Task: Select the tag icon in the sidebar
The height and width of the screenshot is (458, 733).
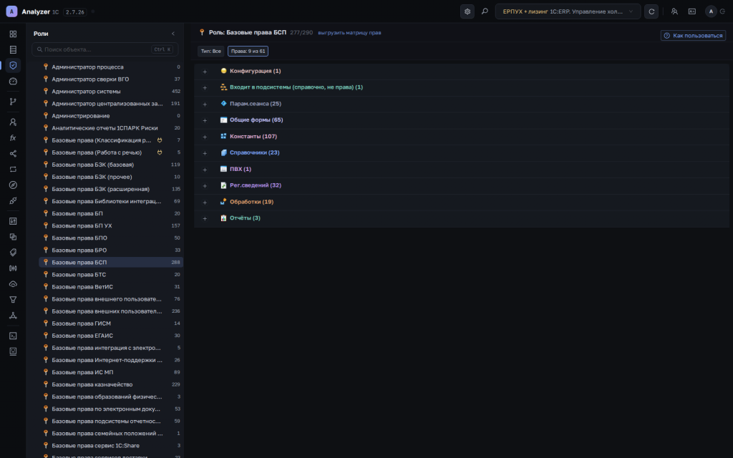Action: 13,253
